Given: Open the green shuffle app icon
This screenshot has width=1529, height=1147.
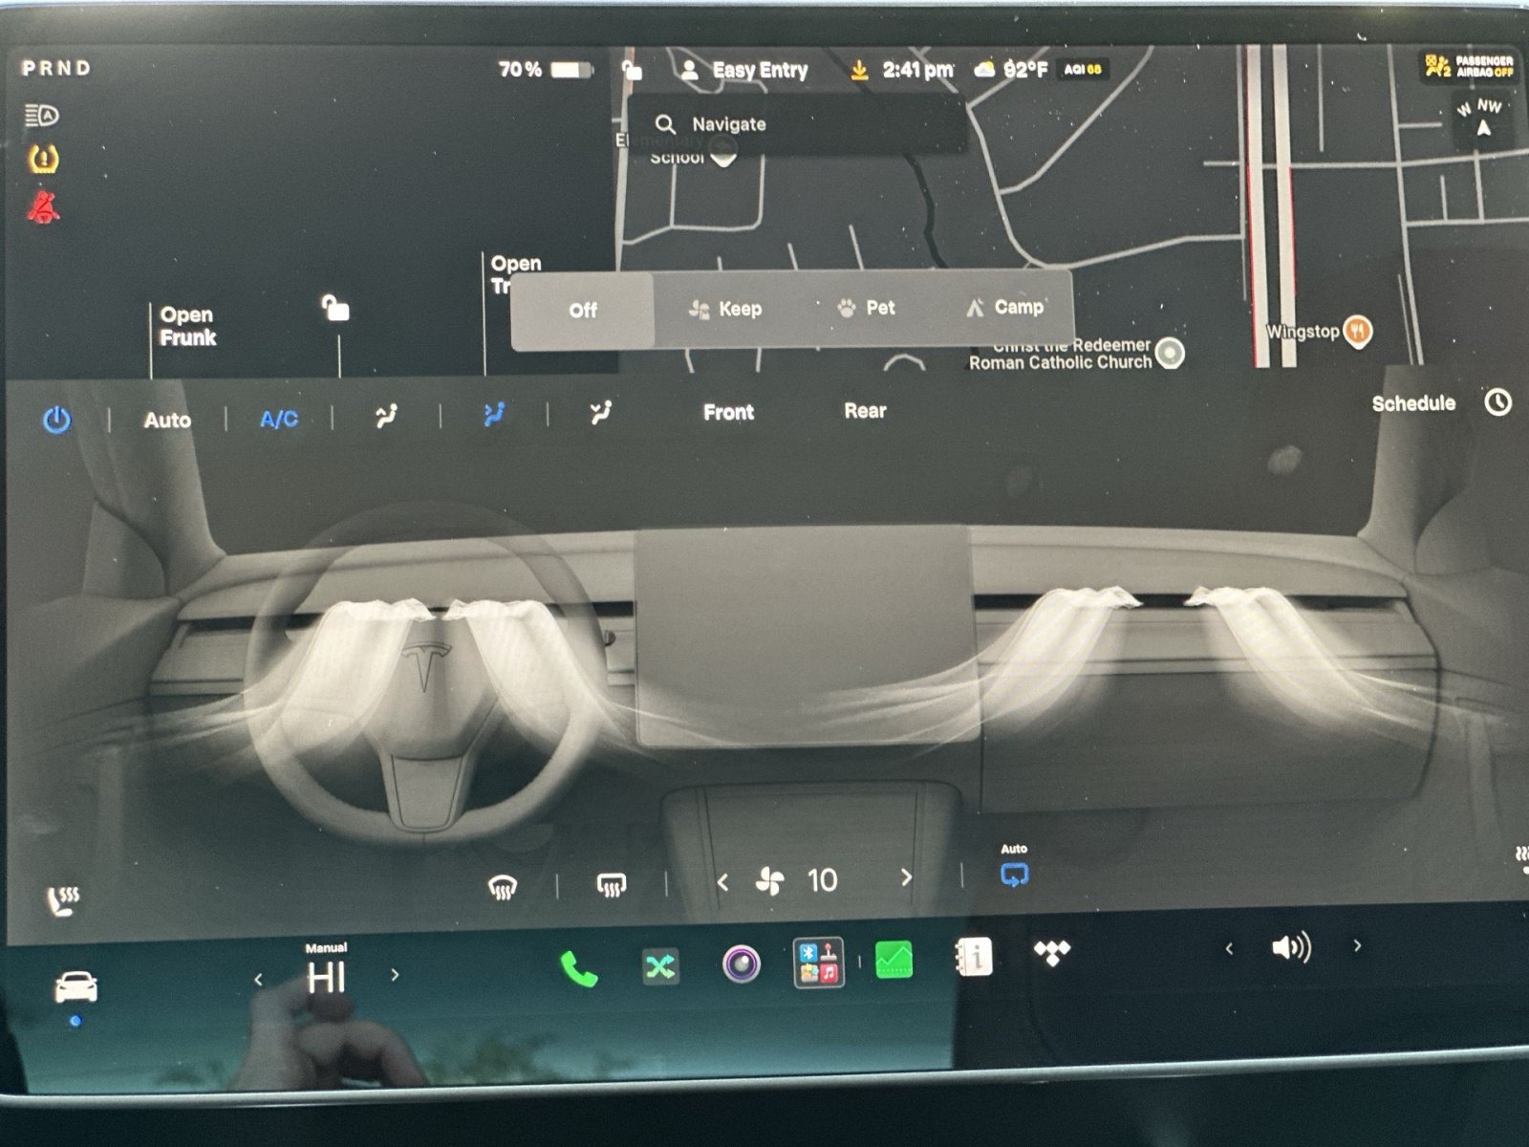Looking at the screenshot, I should pyautogui.click(x=660, y=967).
